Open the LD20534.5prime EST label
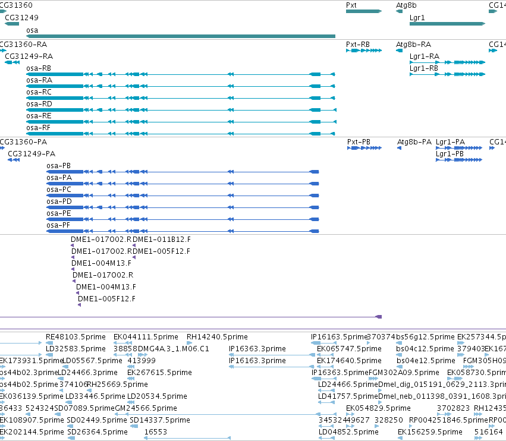The height and width of the screenshot is (441, 506). [x=157, y=396]
